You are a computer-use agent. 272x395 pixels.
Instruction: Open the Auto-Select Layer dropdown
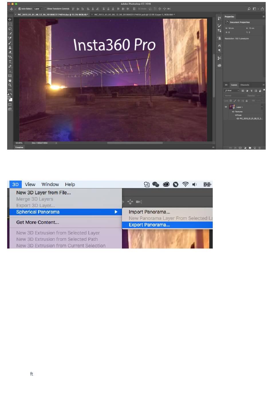[x=38, y=9]
